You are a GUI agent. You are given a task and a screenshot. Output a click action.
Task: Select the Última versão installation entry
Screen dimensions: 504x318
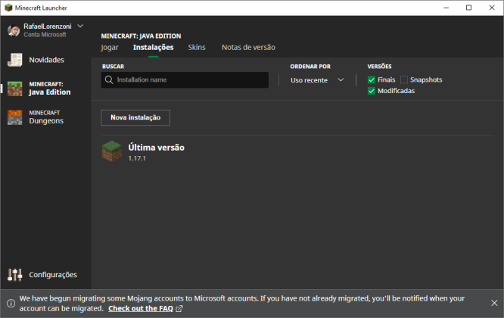297,151
